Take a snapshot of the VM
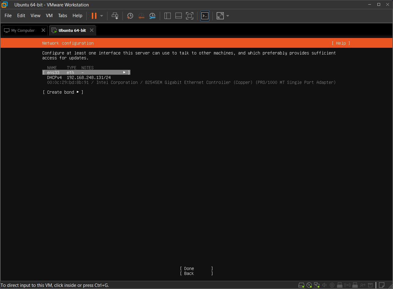393x289 pixels. tap(130, 16)
